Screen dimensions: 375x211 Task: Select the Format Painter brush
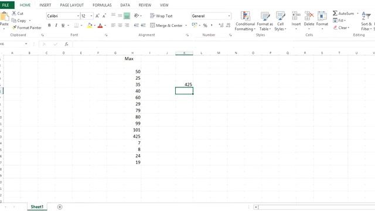(14, 28)
